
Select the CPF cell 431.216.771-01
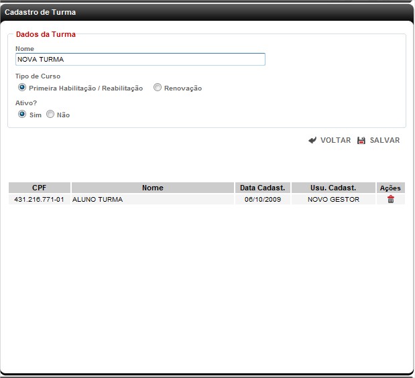tap(40, 199)
